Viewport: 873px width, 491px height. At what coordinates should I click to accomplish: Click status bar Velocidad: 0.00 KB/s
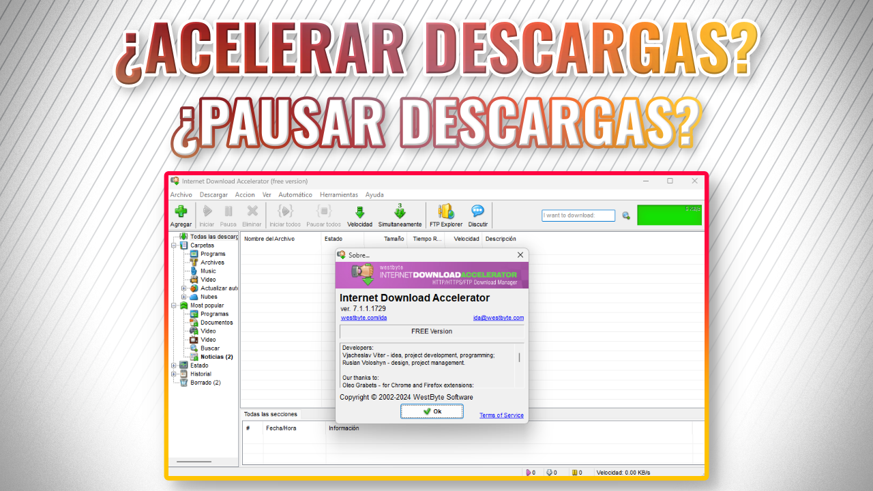tap(623, 472)
